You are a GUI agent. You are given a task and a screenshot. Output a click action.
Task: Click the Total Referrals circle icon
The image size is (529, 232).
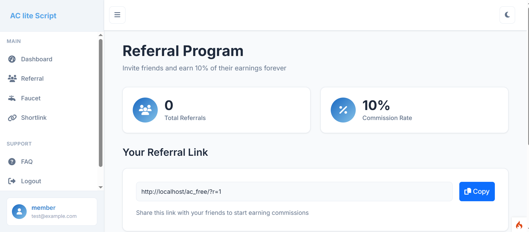click(x=145, y=110)
